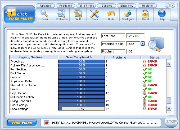Click the green checkmark for Font Section
Screen dimensions: 180x130
(x=145, y=73)
